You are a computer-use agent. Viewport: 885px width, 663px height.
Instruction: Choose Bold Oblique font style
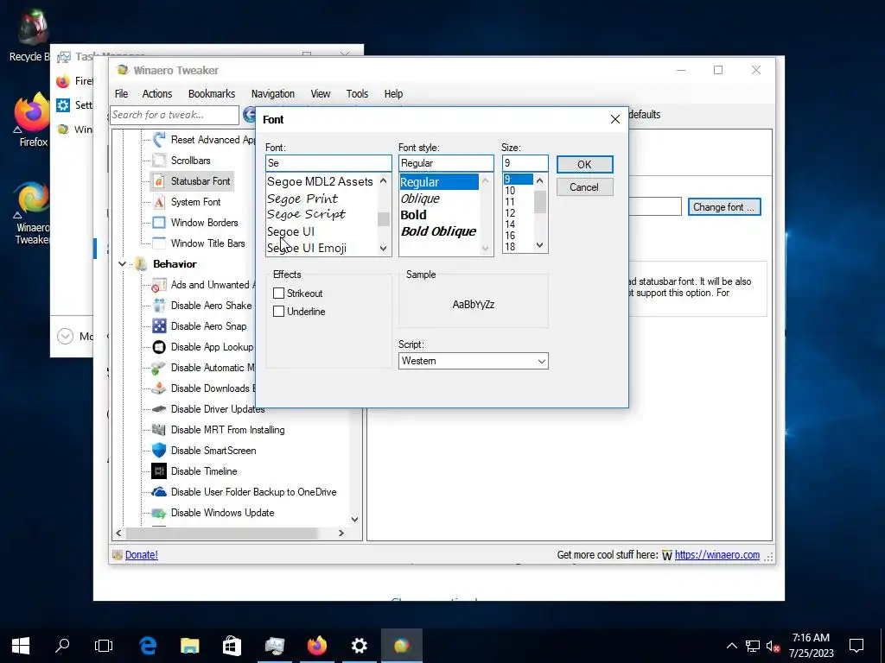pos(438,231)
